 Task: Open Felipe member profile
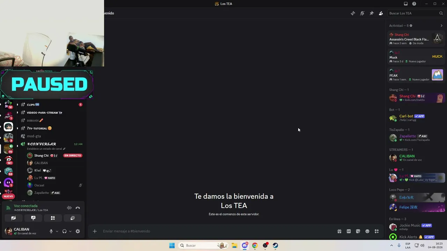coord(416,207)
